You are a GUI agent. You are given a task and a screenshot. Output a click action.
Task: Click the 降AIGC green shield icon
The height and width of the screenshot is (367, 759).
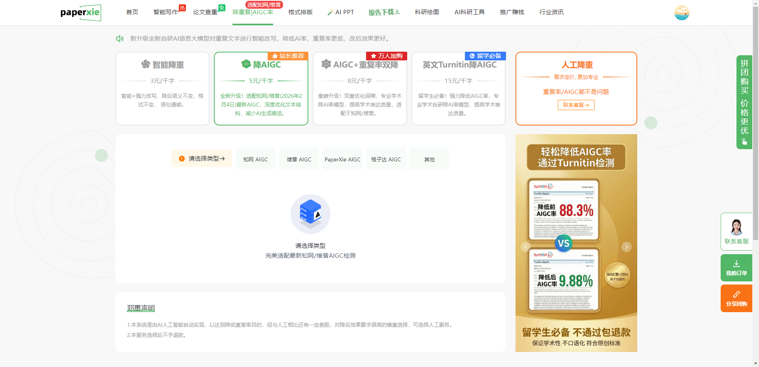246,64
